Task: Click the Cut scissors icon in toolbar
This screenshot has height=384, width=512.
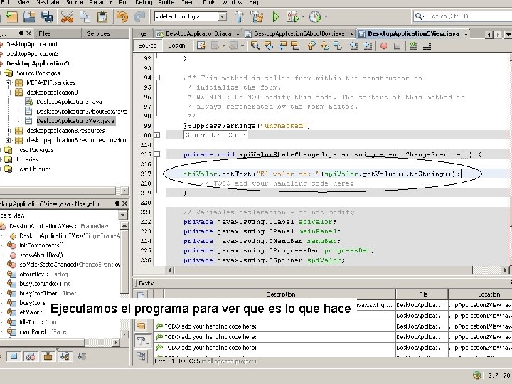Action: click(x=66, y=16)
